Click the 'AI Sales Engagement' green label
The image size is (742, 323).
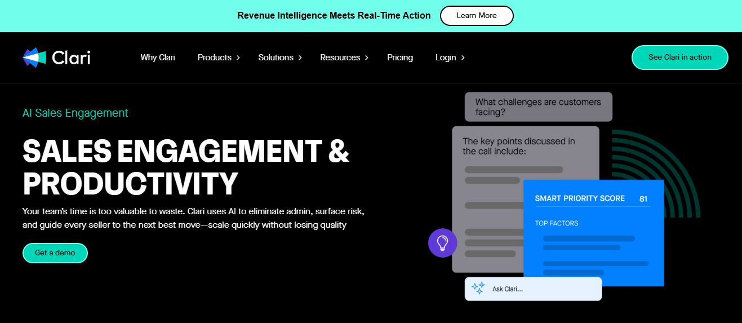[75, 113]
